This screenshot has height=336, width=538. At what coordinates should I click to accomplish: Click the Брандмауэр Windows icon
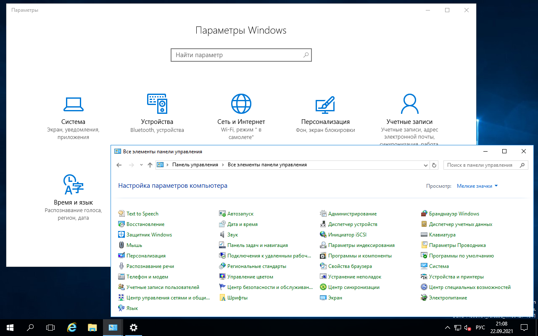tap(424, 214)
